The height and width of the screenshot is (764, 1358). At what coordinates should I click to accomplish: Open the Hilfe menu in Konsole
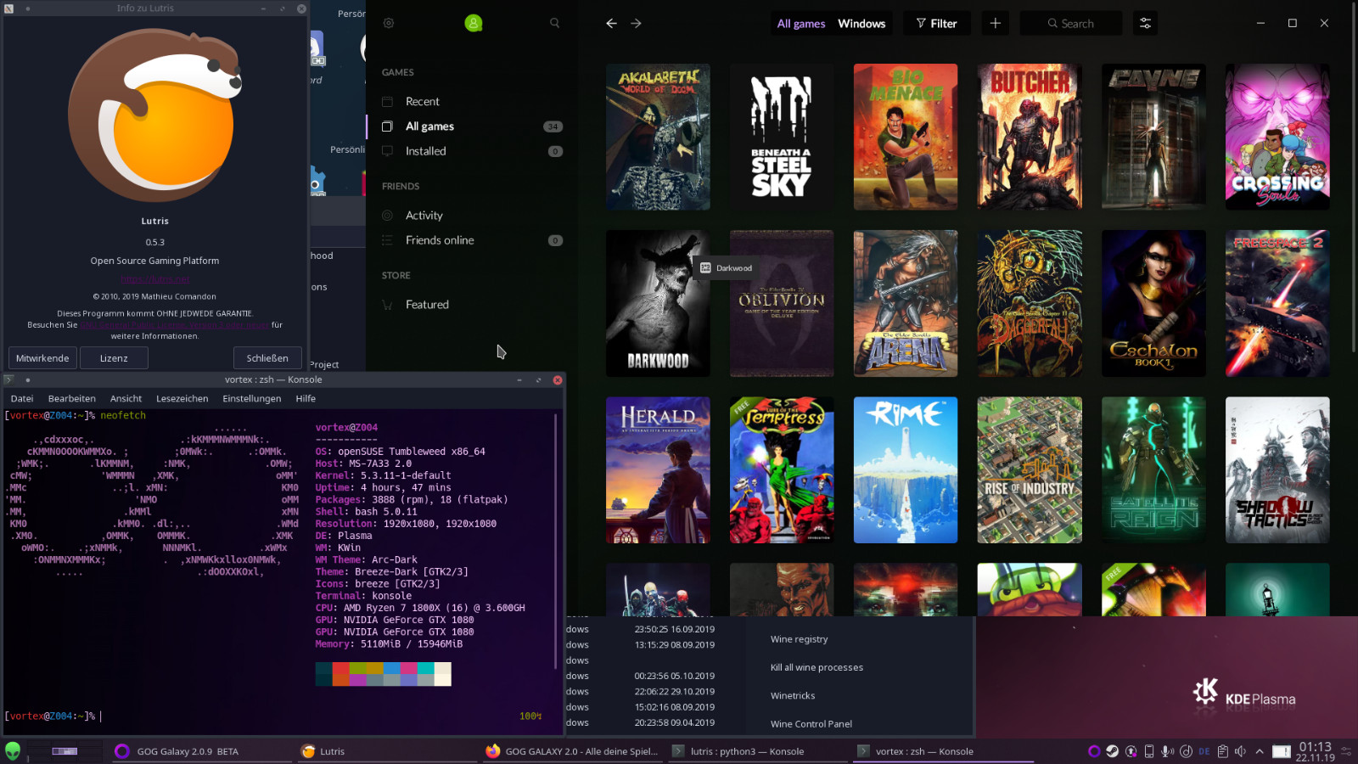(306, 398)
